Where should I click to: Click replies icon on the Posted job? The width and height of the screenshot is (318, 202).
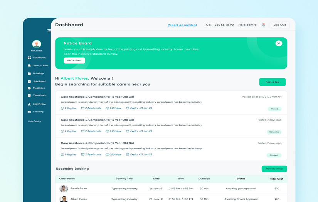coord(62,108)
